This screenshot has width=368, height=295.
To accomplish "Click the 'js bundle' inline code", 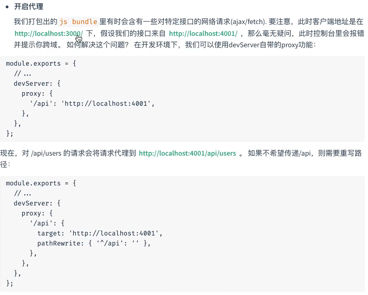I will (78, 22).
